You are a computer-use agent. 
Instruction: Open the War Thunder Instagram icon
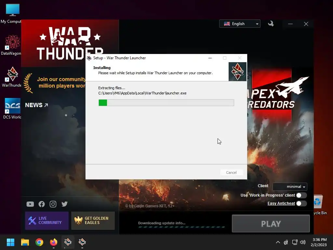pos(53,204)
